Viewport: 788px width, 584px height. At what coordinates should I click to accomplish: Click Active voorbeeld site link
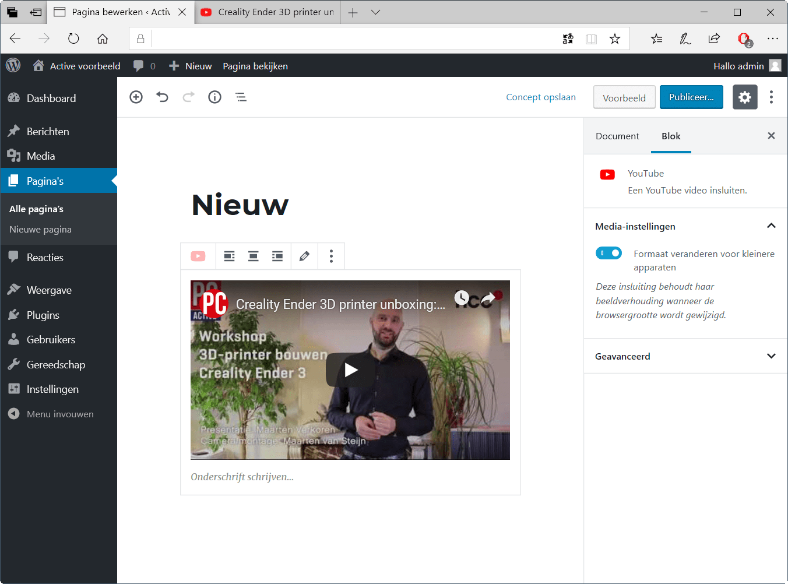click(76, 66)
